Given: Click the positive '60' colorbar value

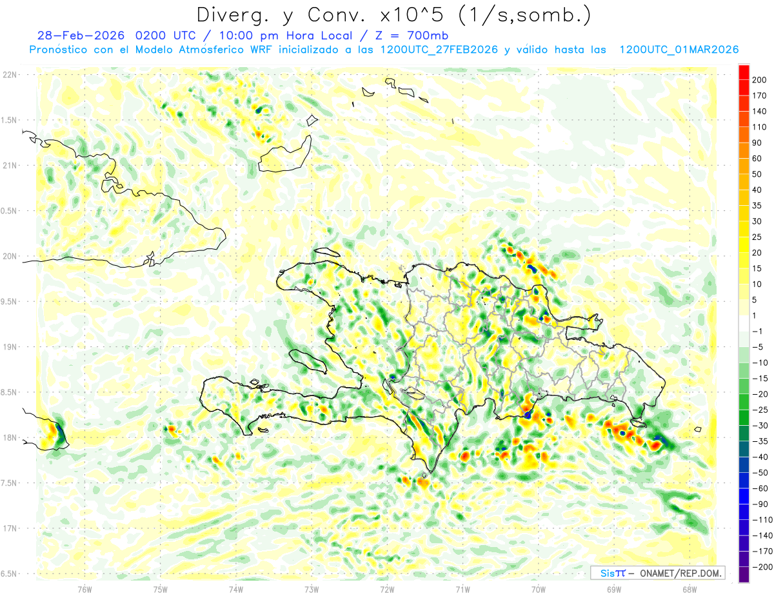Looking at the screenshot, I should 758,159.
